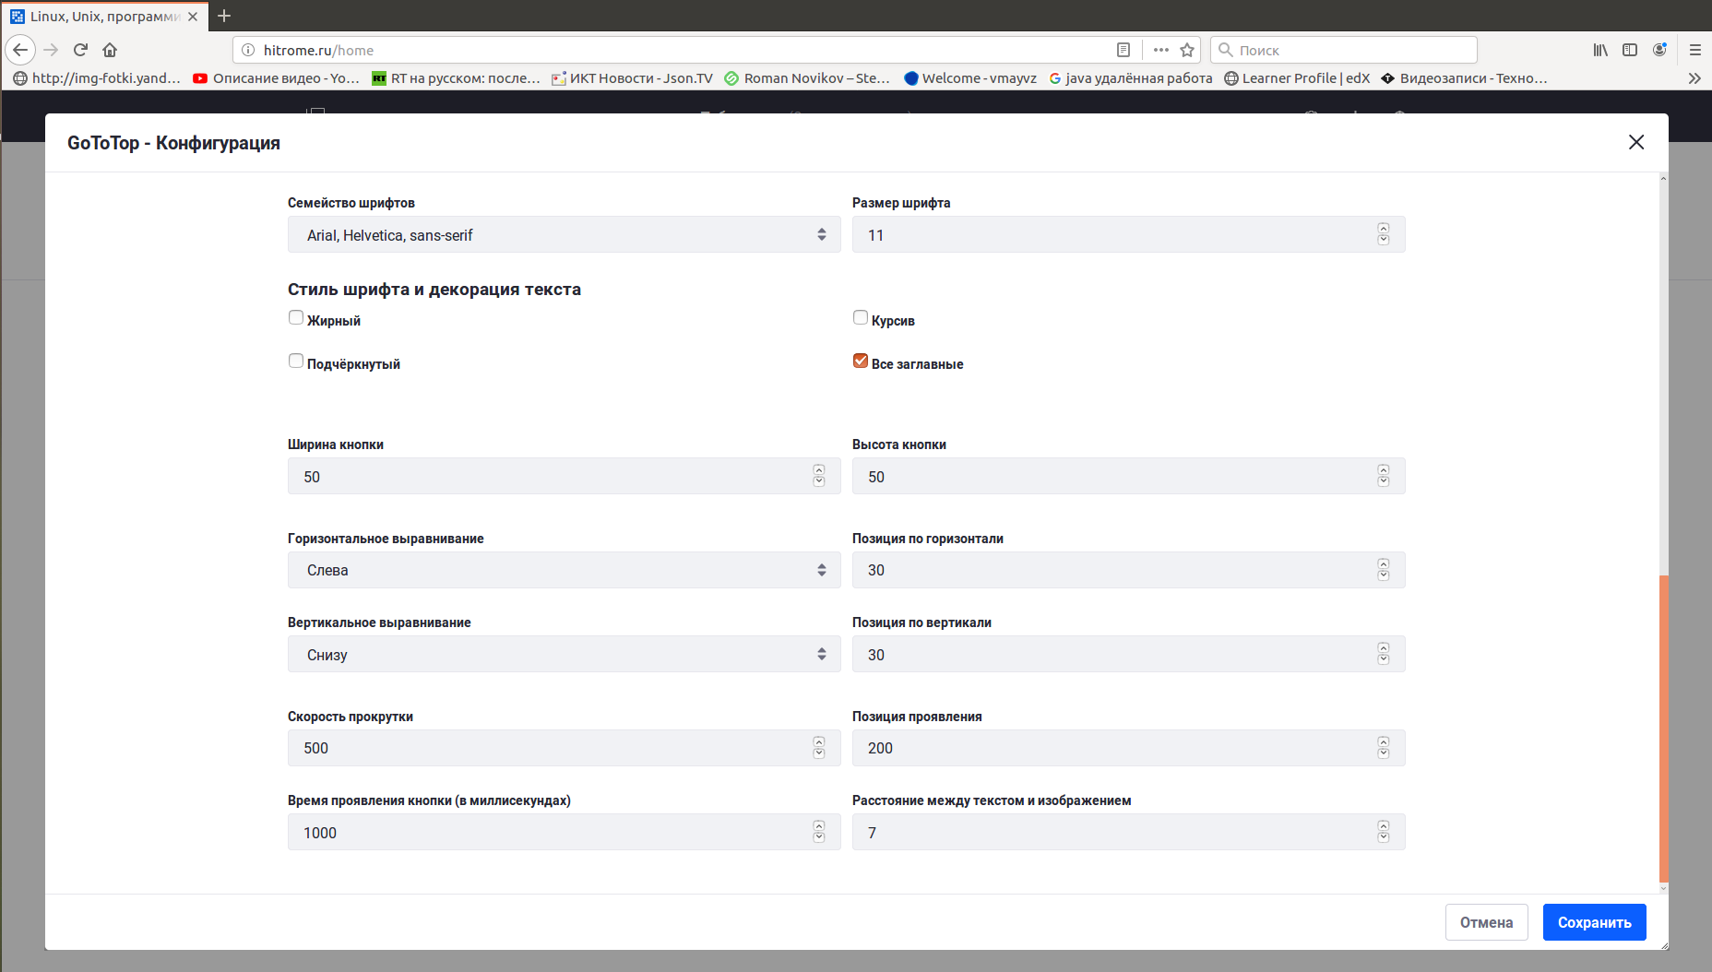The width and height of the screenshot is (1712, 972).
Task: Reload the current page
Action: coord(81,50)
